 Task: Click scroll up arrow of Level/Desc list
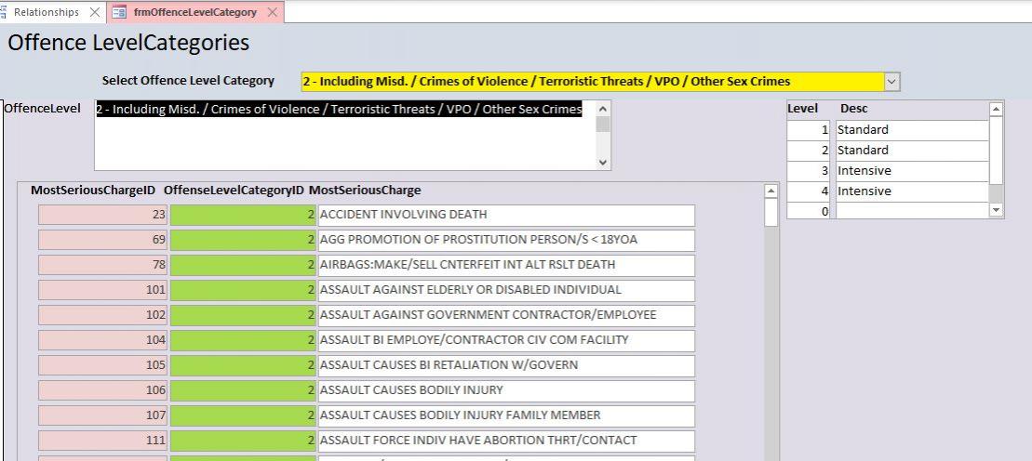tap(996, 109)
